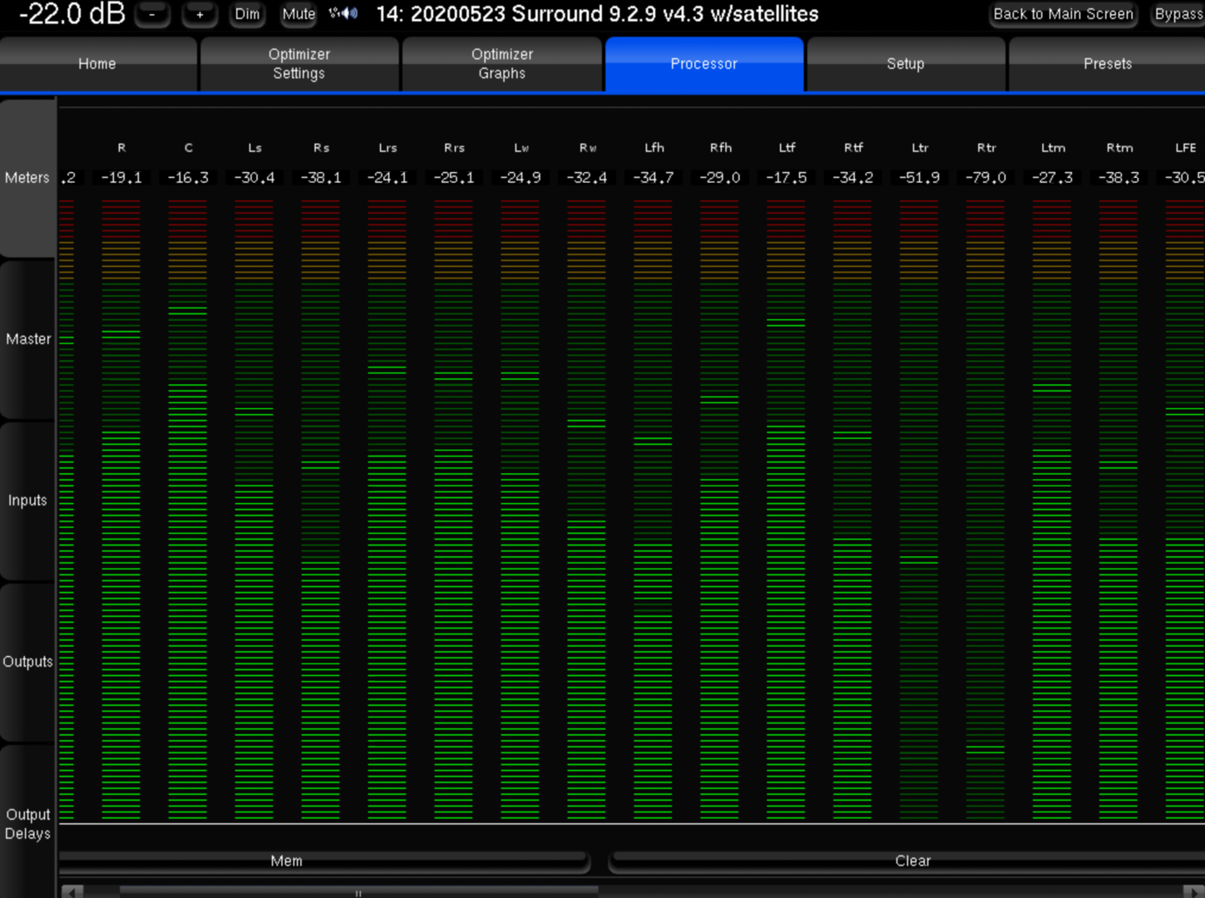
Task: Toggle the Dim button
Action: [247, 14]
